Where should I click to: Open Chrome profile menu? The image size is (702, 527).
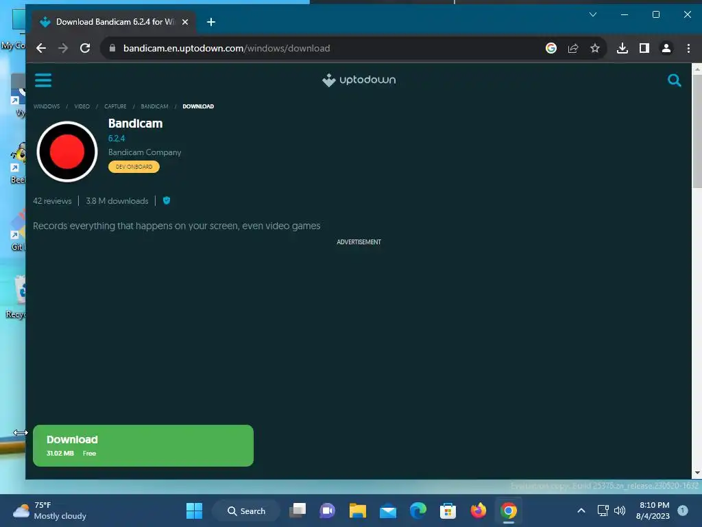pyautogui.click(x=666, y=49)
